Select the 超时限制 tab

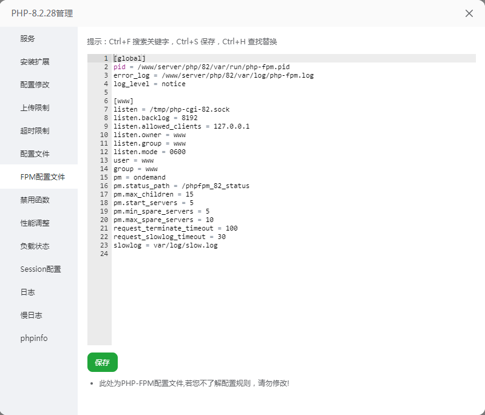click(x=35, y=131)
